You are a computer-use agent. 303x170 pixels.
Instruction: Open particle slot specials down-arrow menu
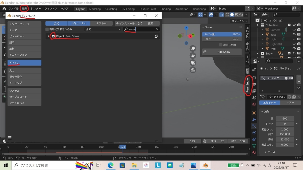(x=299, y=88)
